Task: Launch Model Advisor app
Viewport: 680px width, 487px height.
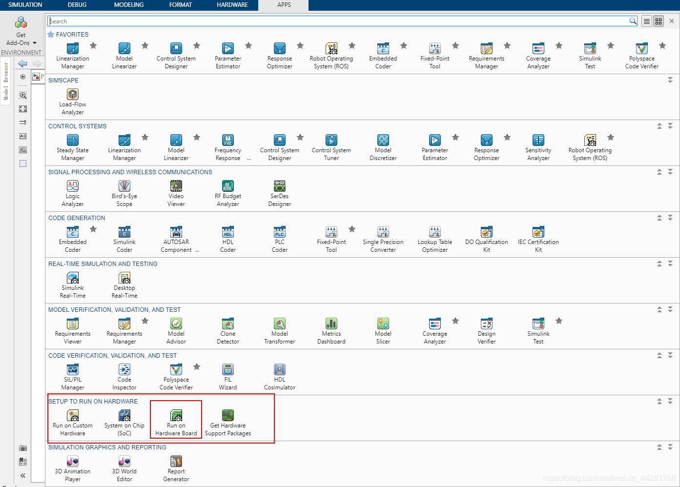Action: pyautogui.click(x=176, y=331)
